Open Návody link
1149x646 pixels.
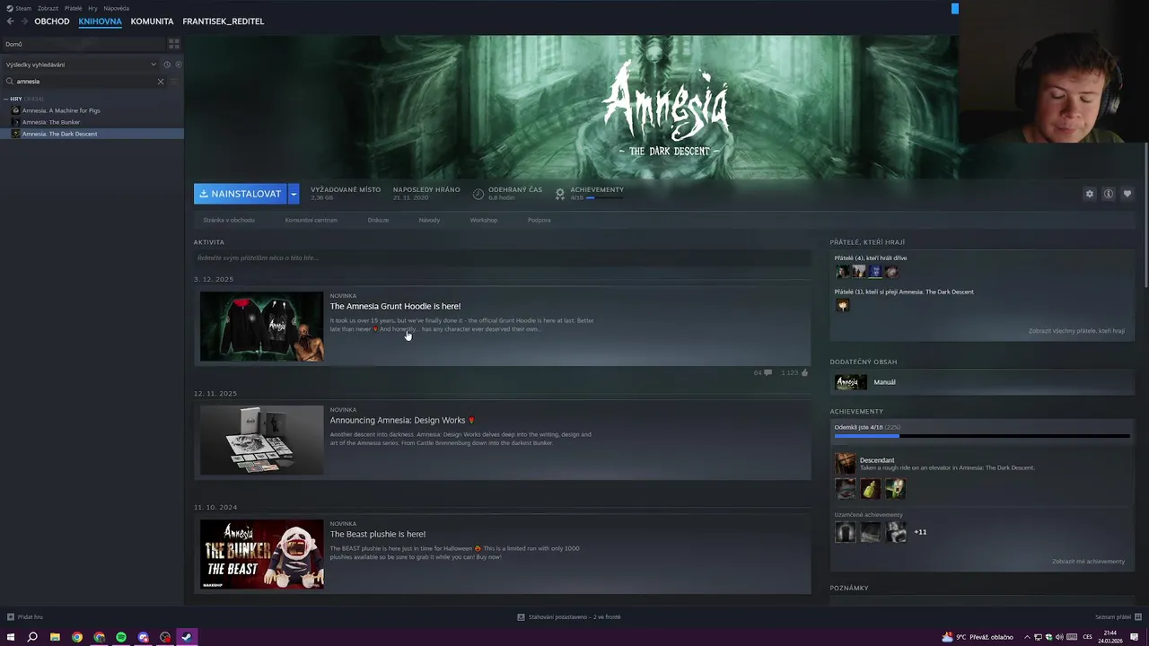[429, 220]
